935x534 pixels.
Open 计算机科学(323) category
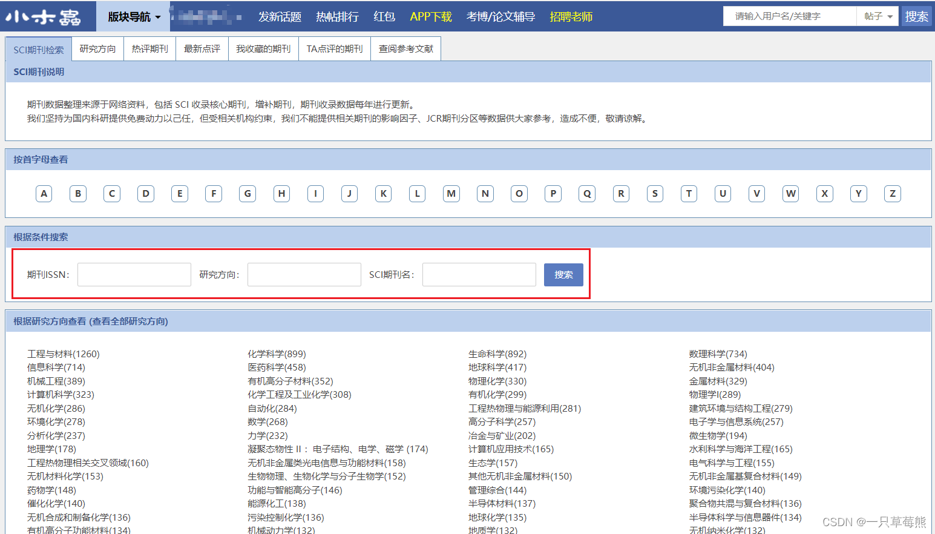pos(61,395)
